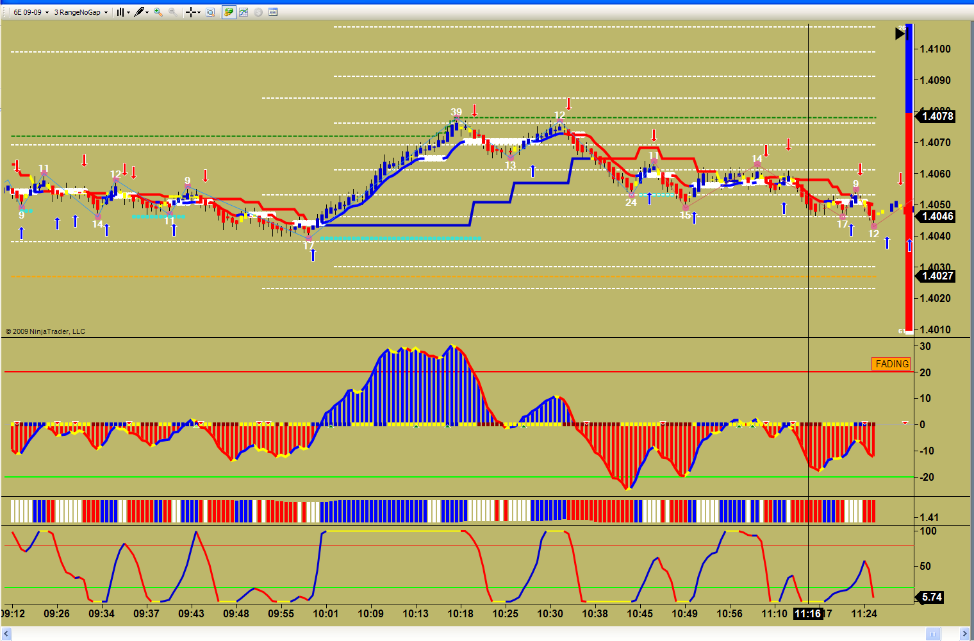Click the 10:01 time axis label

pyautogui.click(x=326, y=613)
